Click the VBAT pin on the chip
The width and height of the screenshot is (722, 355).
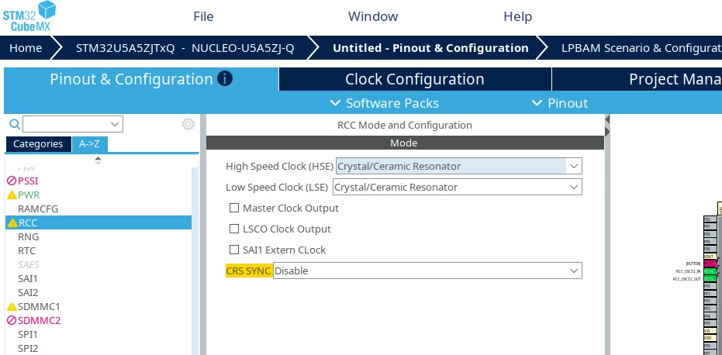point(710,257)
